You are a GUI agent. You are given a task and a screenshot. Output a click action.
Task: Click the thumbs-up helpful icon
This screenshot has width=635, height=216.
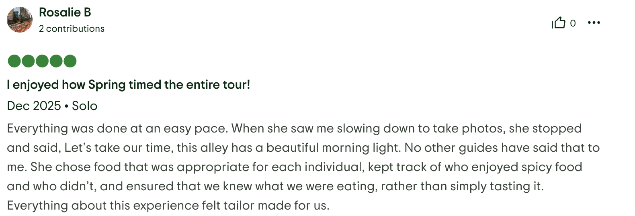(558, 23)
